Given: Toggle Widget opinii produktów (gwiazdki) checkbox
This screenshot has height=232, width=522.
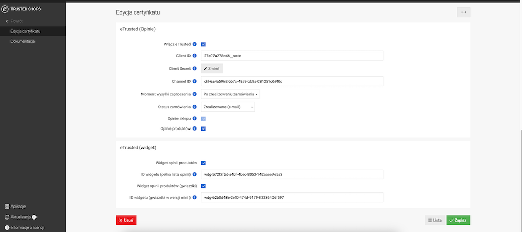Looking at the screenshot, I should (x=204, y=186).
